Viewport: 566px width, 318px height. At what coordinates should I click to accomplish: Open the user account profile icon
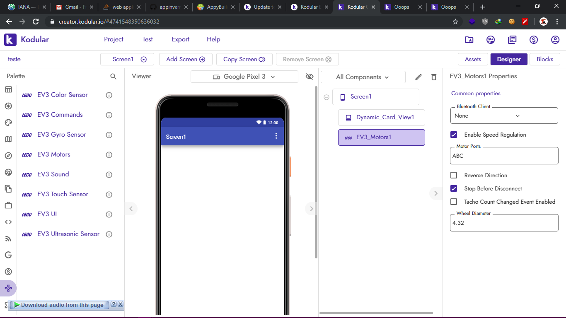click(555, 40)
